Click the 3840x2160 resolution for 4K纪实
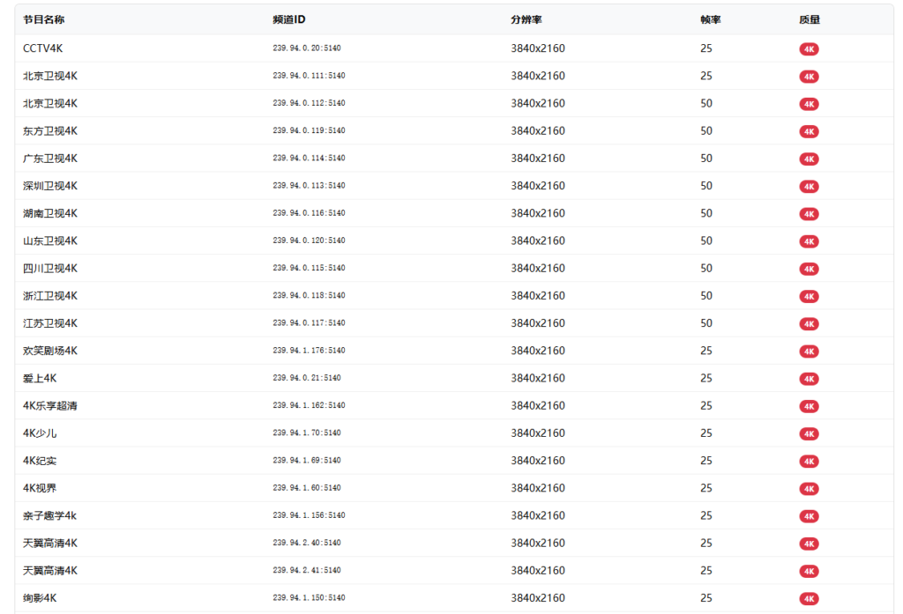Viewport: 903px width, 614px height. point(538,461)
